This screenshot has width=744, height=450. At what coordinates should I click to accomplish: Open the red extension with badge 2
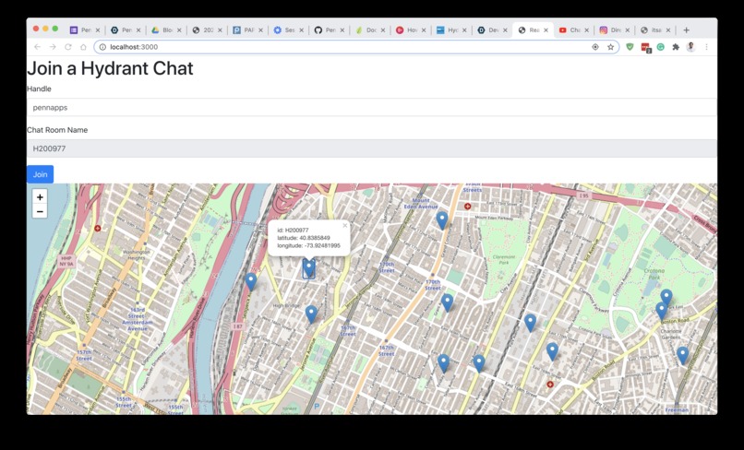pyautogui.click(x=645, y=47)
